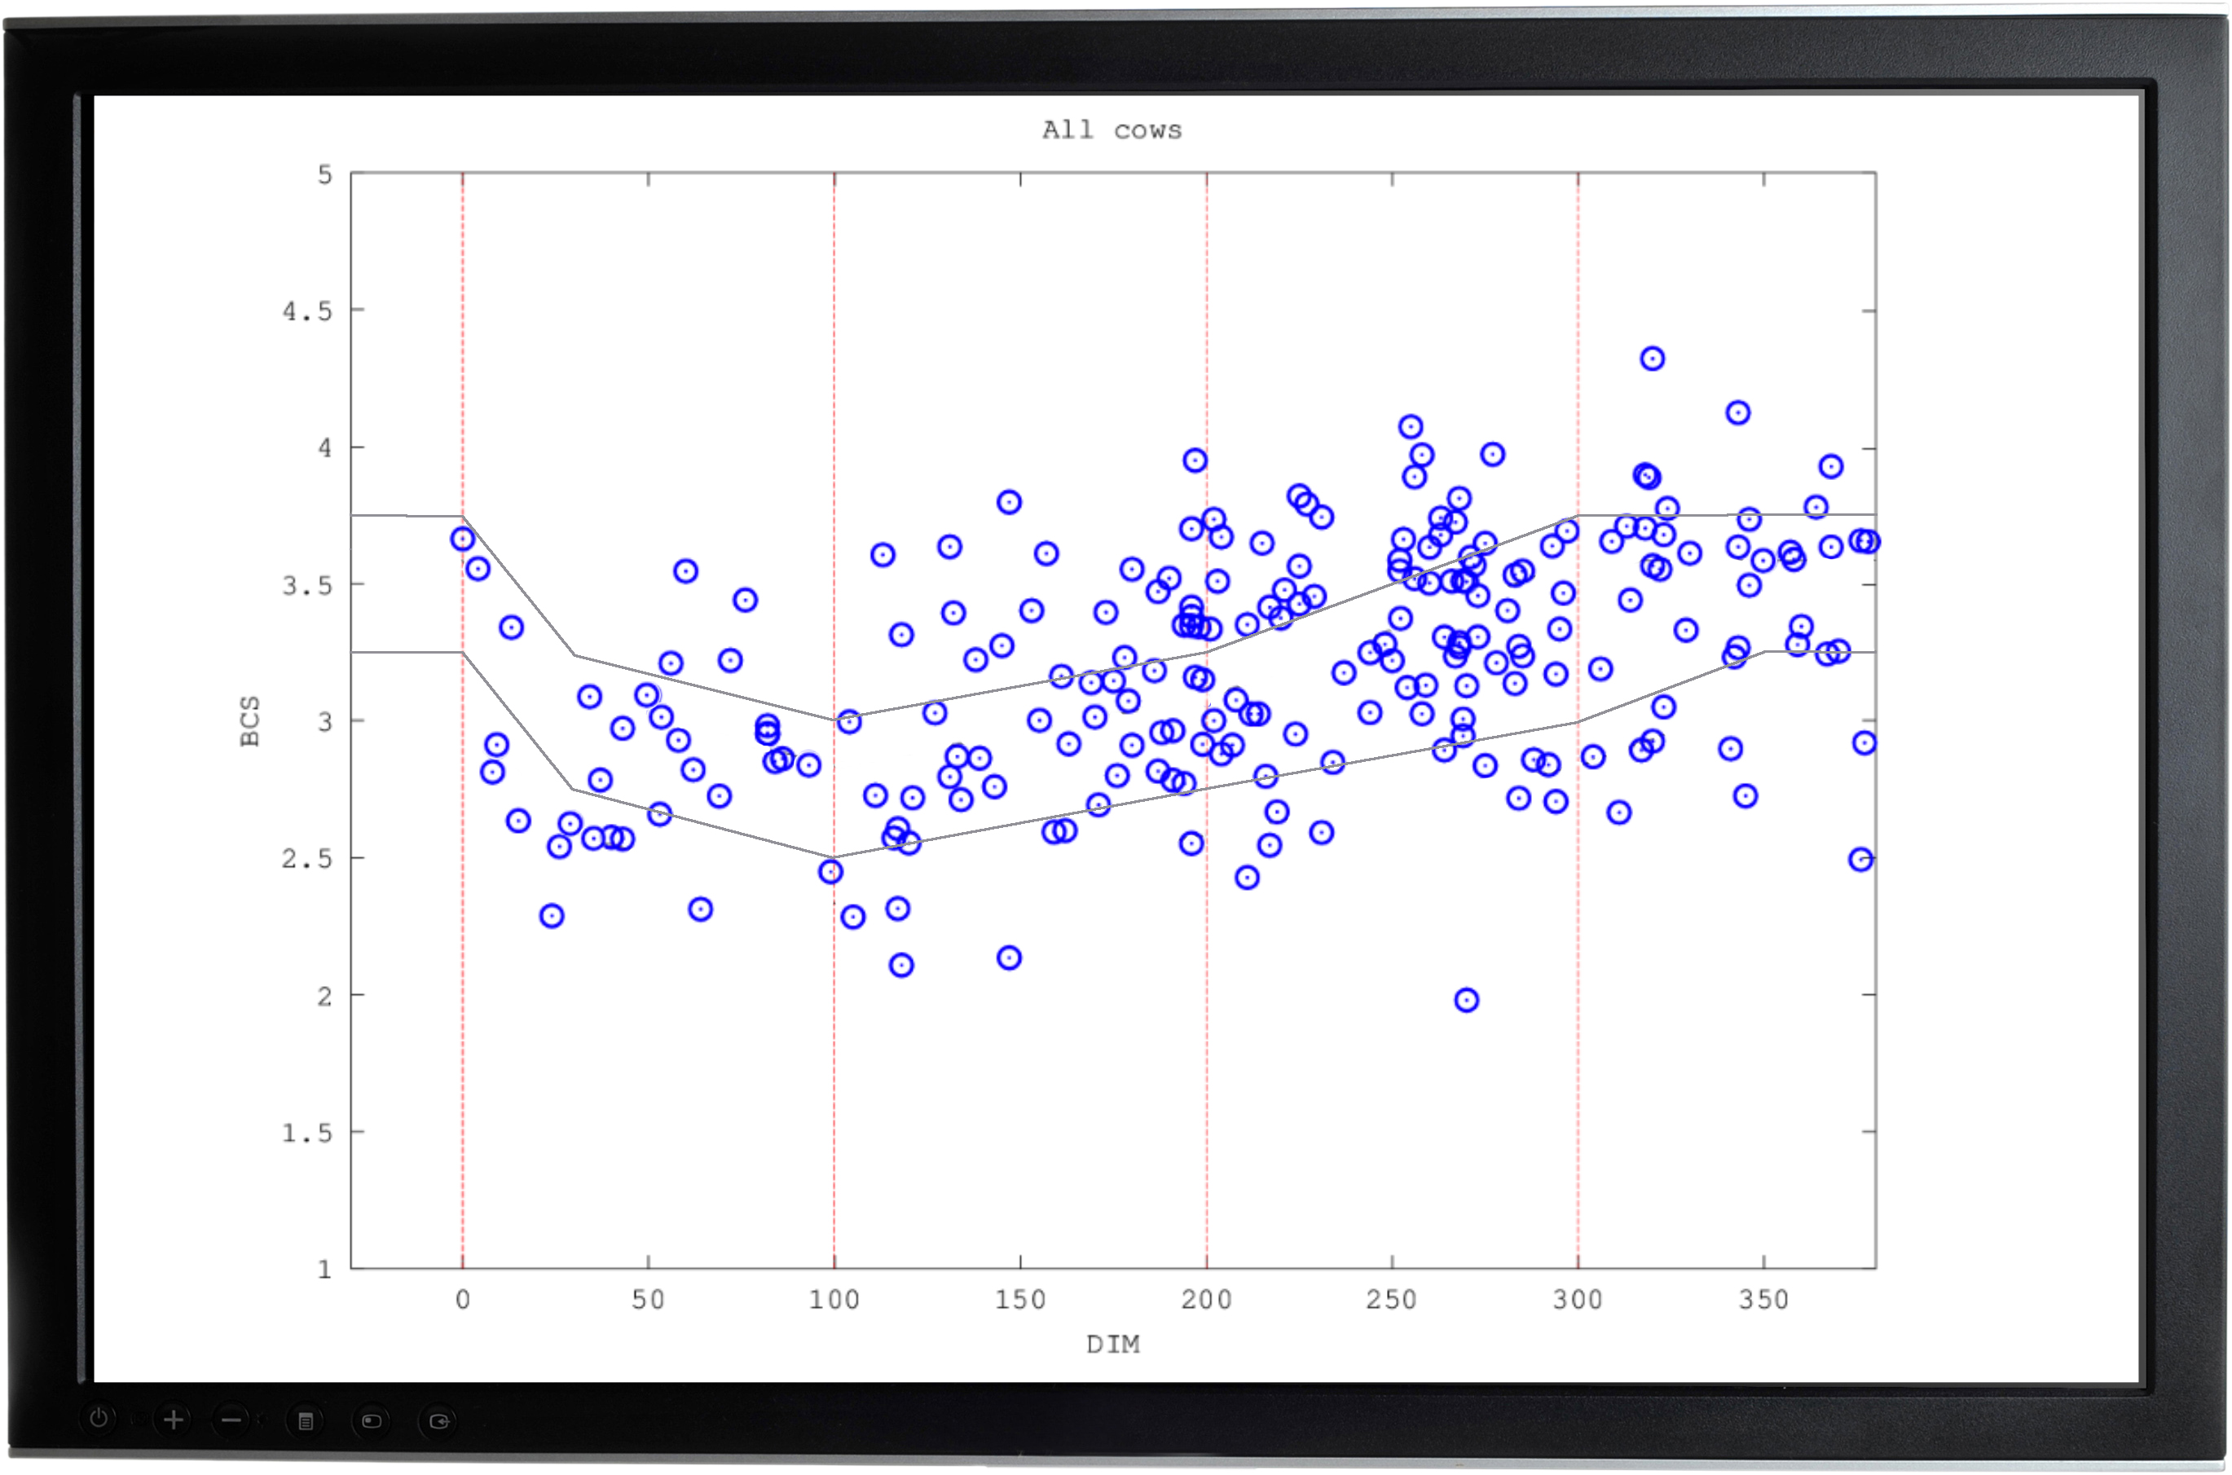Click the 2.5 tick label on y-axis
Image resolution: width=2232 pixels, height=1475 pixels.
pyautogui.click(x=307, y=859)
